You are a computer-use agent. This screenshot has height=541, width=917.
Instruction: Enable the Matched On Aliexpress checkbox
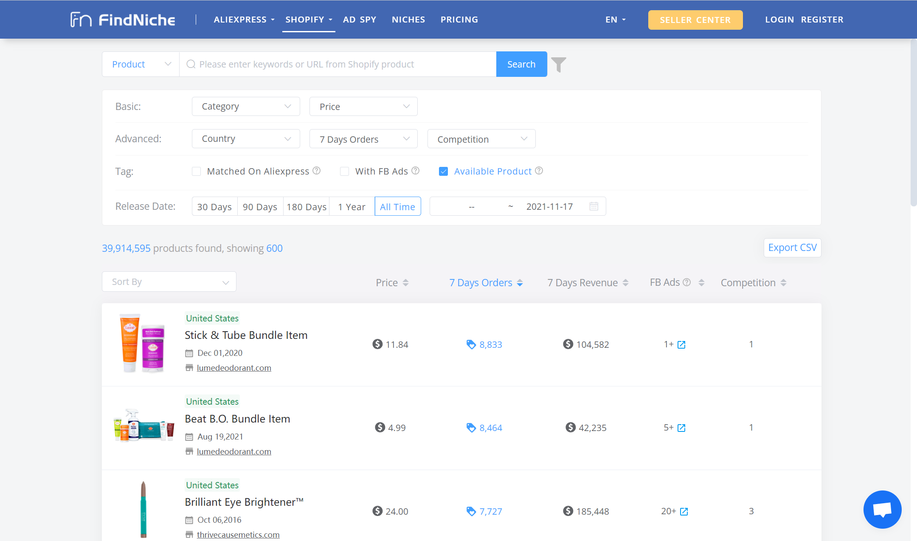197,171
